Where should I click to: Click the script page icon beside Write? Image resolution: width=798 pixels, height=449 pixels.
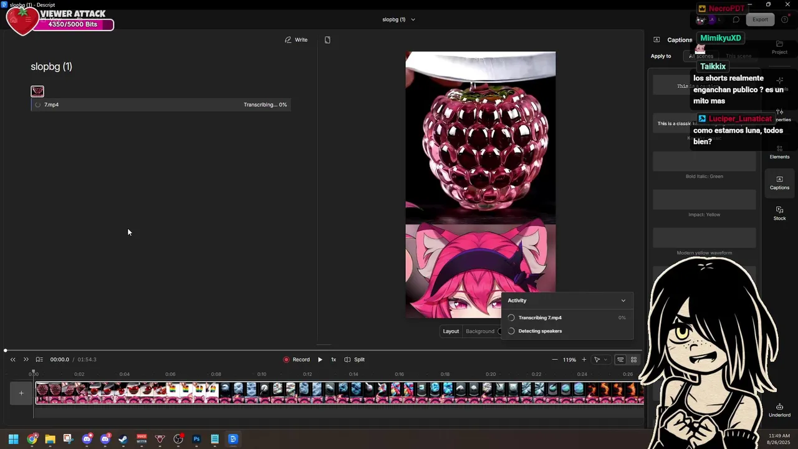pyautogui.click(x=327, y=40)
